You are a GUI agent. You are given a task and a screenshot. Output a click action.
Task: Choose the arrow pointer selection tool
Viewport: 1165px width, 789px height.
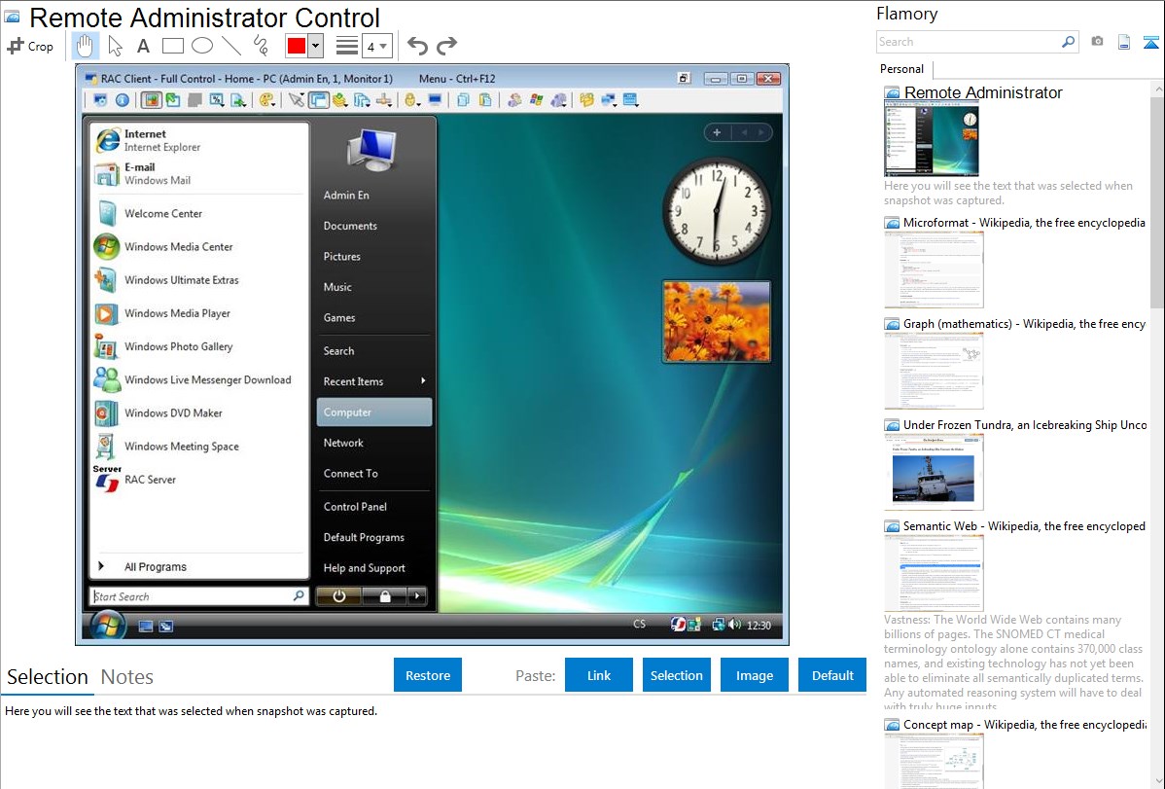(x=115, y=46)
